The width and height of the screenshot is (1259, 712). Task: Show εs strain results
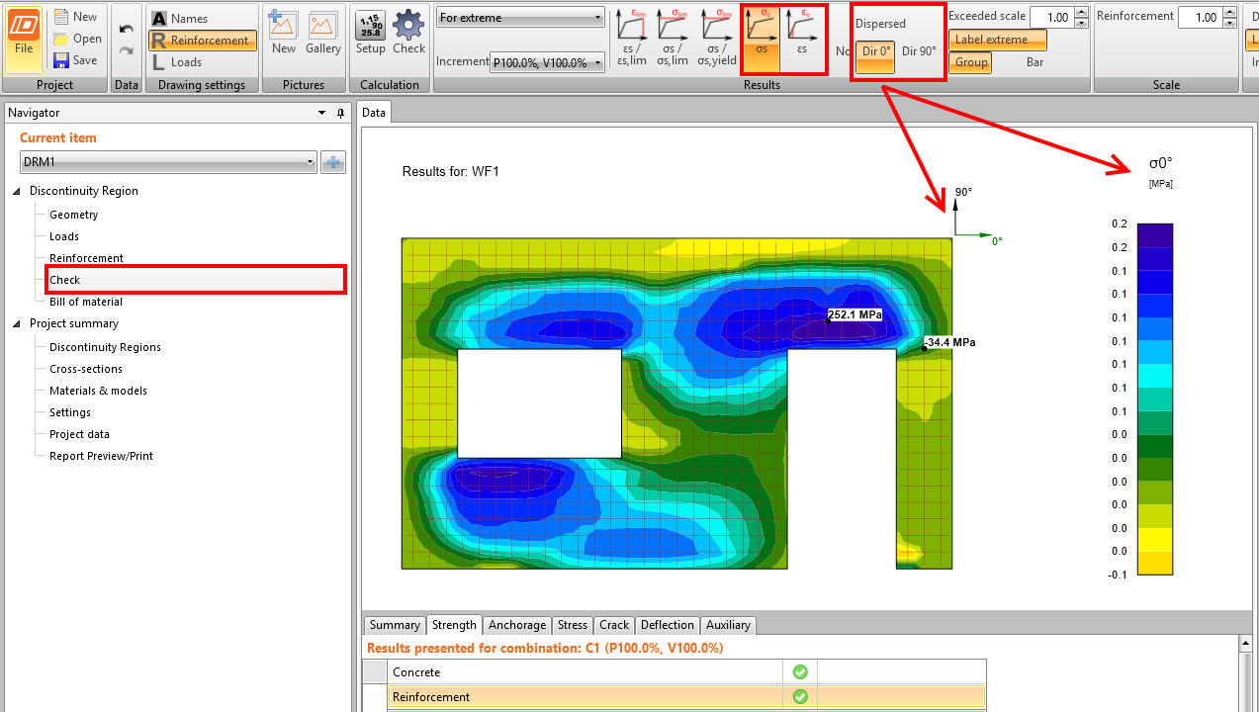click(802, 38)
